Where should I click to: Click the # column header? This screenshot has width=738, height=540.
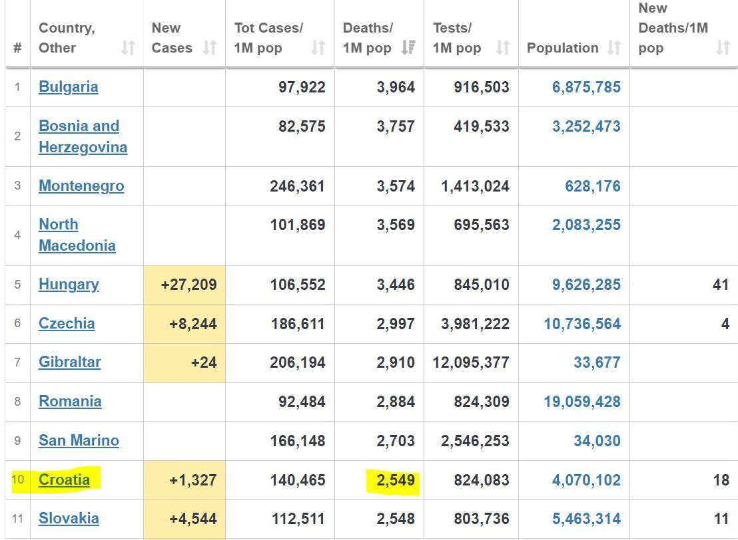coord(17,48)
